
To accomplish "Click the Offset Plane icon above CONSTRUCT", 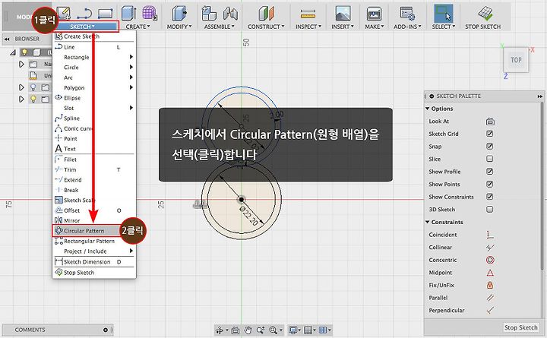I will click(x=267, y=14).
